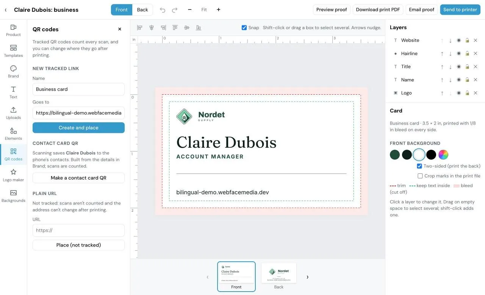Undo the last change

pyautogui.click(x=163, y=10)
